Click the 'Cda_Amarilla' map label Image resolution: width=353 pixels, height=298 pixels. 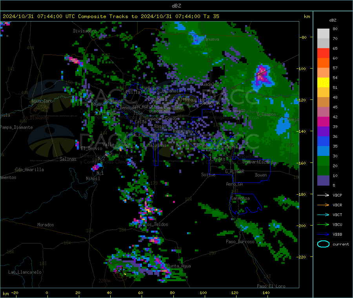point(29,170)
